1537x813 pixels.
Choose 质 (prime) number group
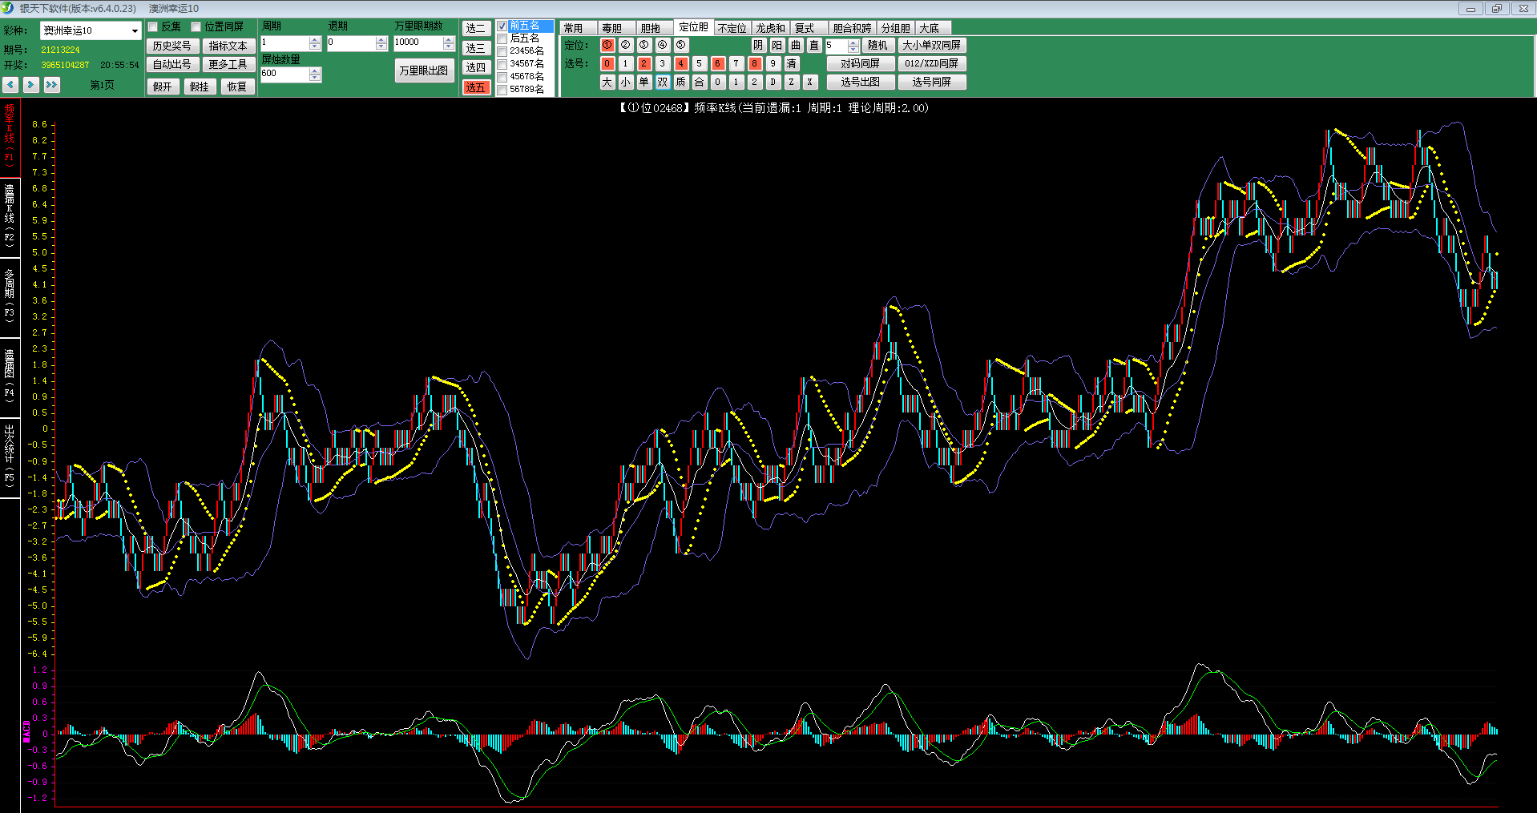pos(681,82)
